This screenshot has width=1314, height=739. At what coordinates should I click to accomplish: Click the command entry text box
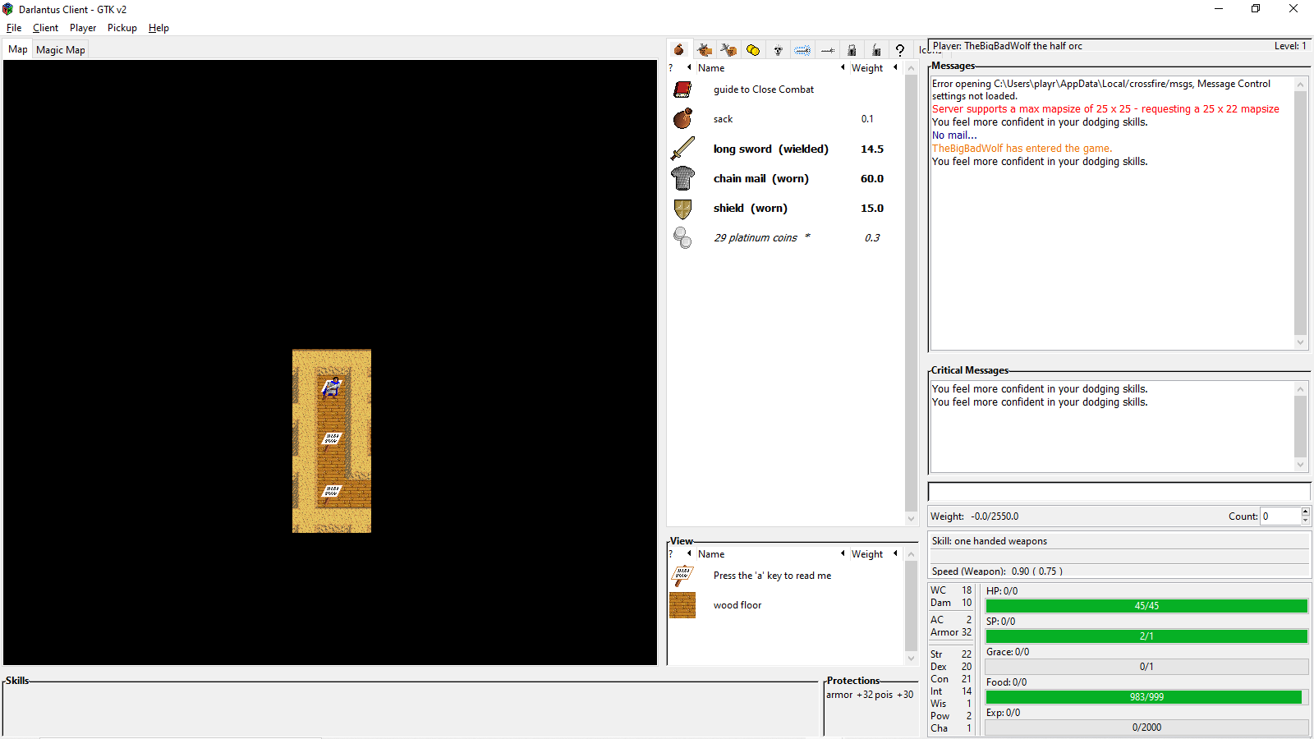coord(1118,492)
